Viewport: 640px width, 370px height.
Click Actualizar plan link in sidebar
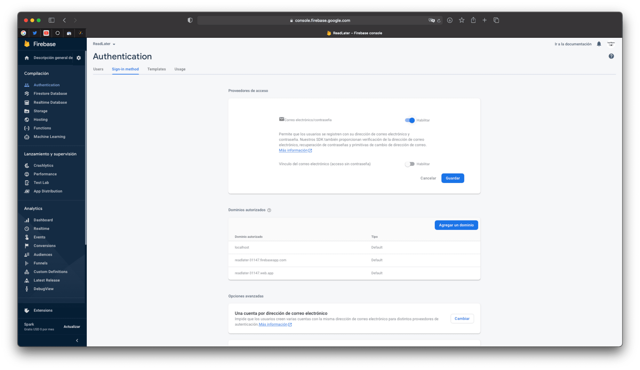(x=72, y=326)
